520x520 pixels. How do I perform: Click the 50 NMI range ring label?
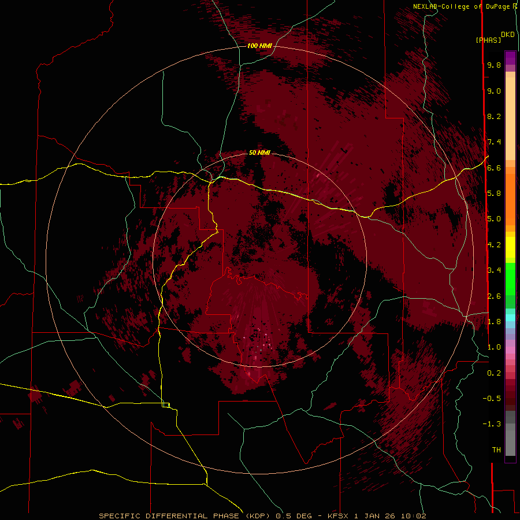pyautogui.click(x=259, y=153)
